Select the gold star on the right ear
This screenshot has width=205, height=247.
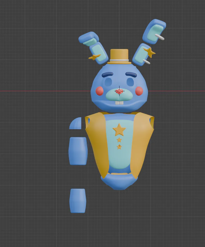[x=150, y=52]
